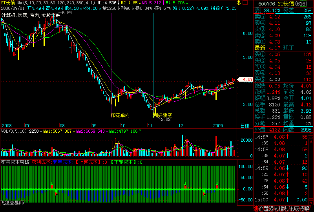The width and height of the screenshot is (314, 212).
Task: Click the 套牢成本 legend label
Action: pyautogui.click(x=62, y=162)
